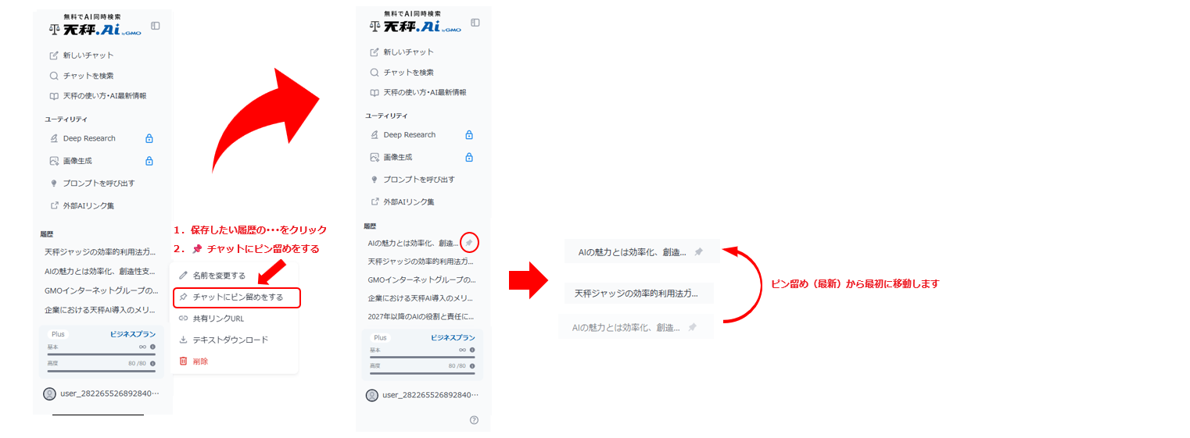The height and width of the screenshot is (438, 1190).
Task: Click the new chat pencil icon in left sidebar
Action: tap(54, 55)
